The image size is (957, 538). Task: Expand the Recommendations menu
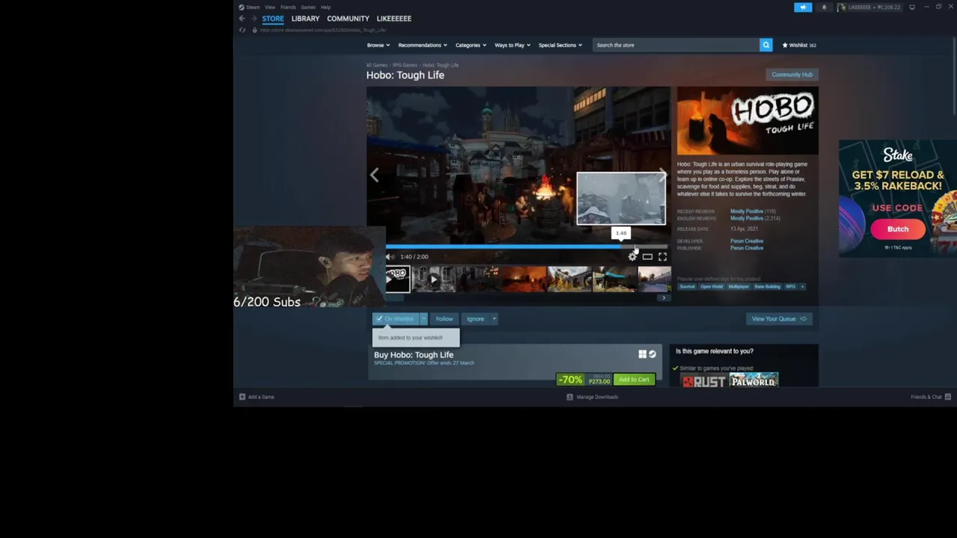[422, 45]
